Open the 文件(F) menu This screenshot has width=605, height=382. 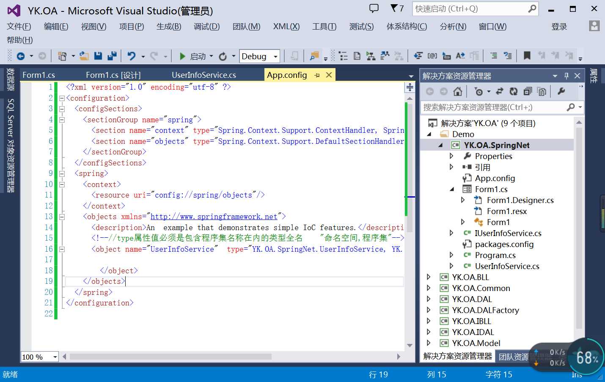tap(19, 27)
